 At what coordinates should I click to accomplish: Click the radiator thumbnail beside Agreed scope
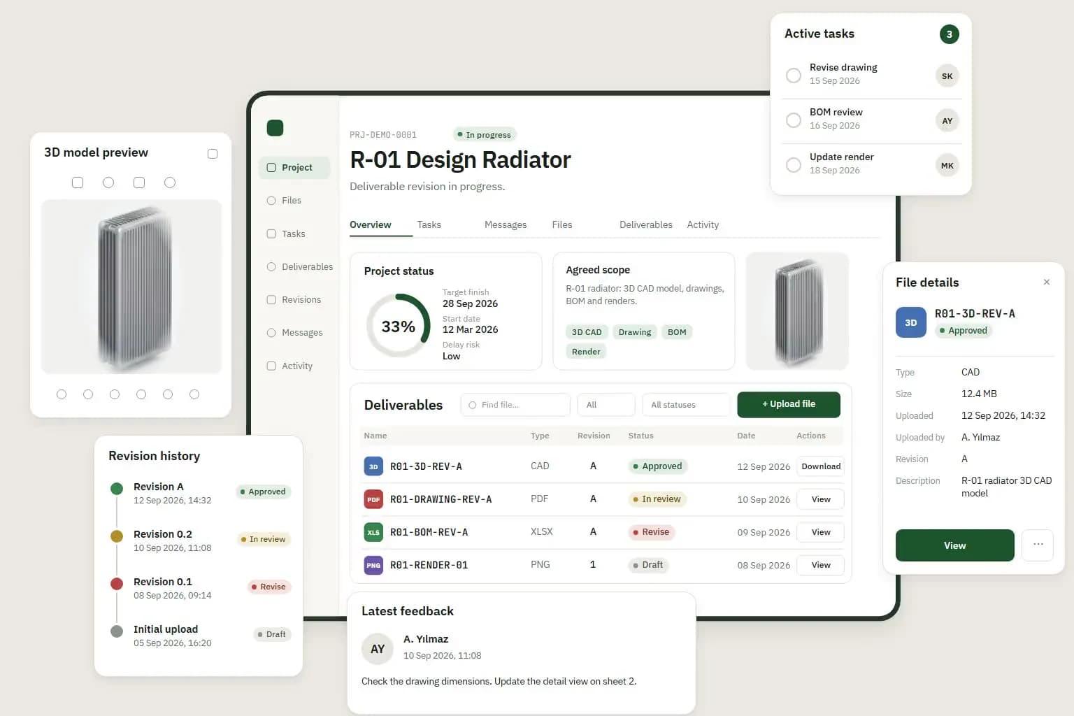click(x=798, y=311)
